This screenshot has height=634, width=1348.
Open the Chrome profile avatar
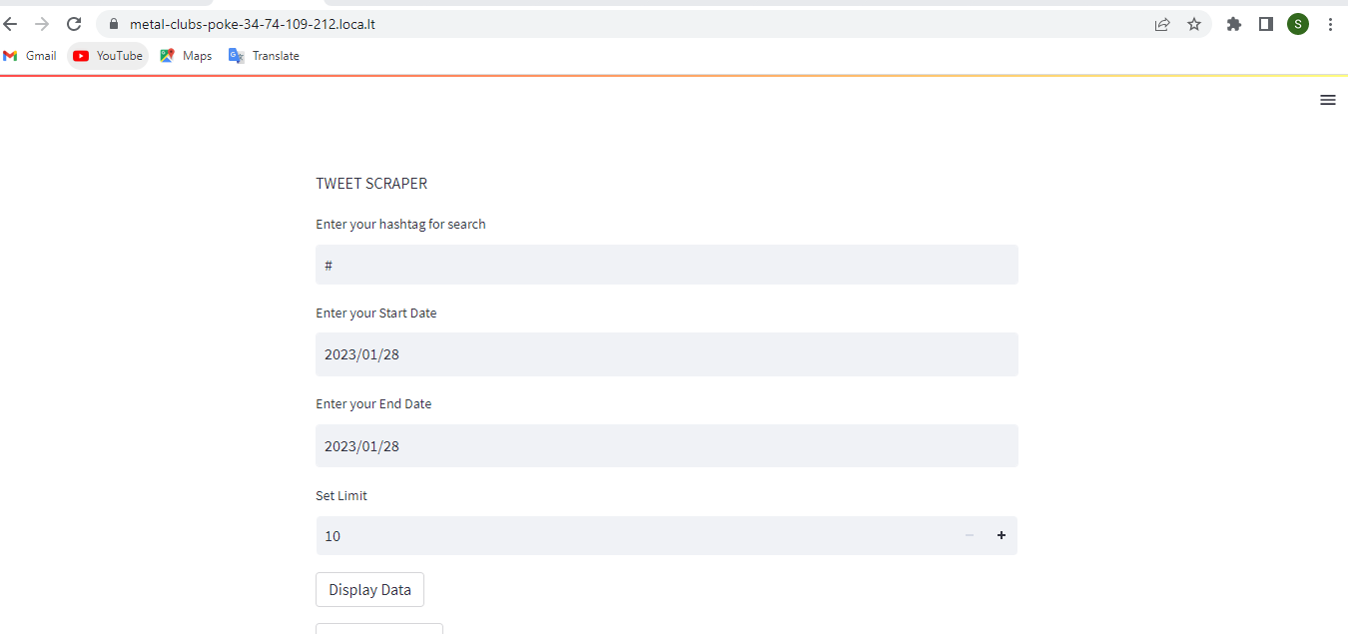tap(1297, 23)
